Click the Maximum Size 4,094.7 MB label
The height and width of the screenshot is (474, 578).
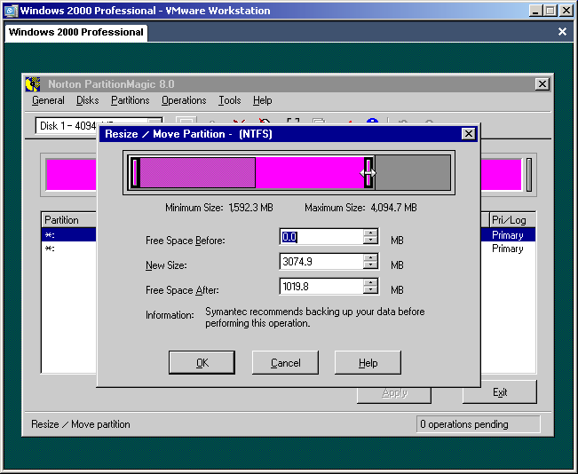click(x=360, y=208)
